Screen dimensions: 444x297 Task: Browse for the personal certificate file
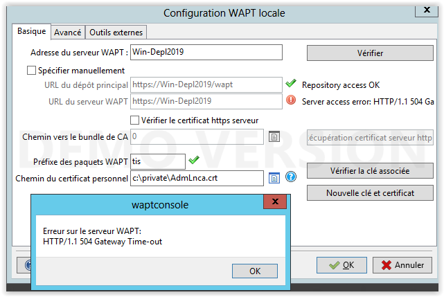click(x=274, y=178)
